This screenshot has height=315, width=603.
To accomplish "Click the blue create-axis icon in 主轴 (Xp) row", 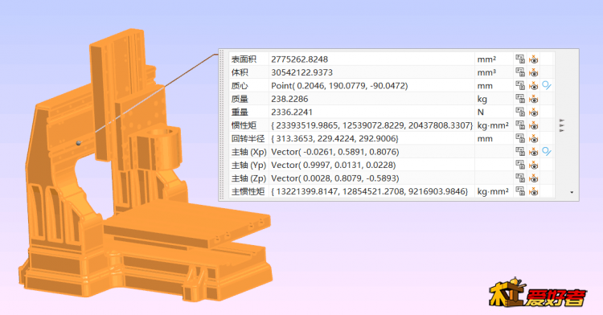I will click(547, 151).
